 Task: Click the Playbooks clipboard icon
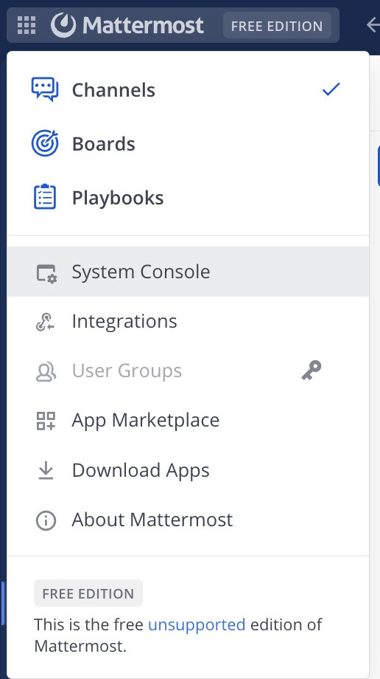click(45, 197)
